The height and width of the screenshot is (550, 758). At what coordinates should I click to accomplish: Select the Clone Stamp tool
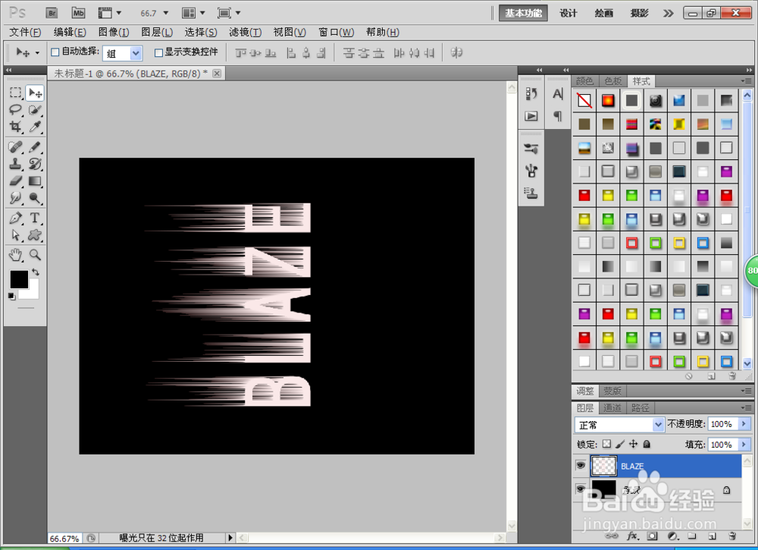pyautogui.click(x=16, y=164)
